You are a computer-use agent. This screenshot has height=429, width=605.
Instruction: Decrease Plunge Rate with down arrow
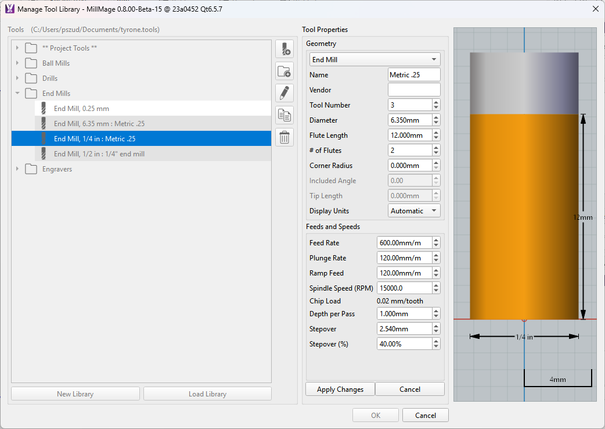coord(436,260)
